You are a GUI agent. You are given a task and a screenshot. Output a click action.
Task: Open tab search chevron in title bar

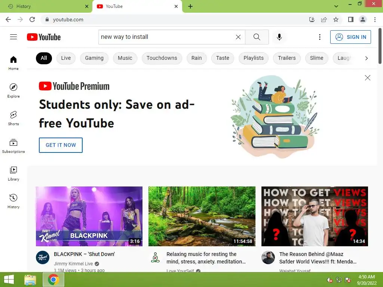[336, 6]
